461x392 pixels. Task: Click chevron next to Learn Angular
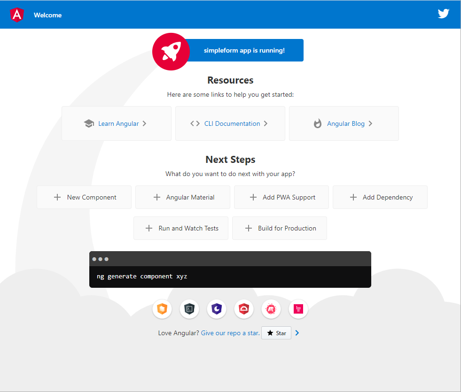point(144,123)
